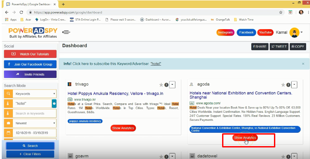This screenshot has width=310, height=159.
Task: Open the OrangeTalk bookmark
Action: point(220,20)
